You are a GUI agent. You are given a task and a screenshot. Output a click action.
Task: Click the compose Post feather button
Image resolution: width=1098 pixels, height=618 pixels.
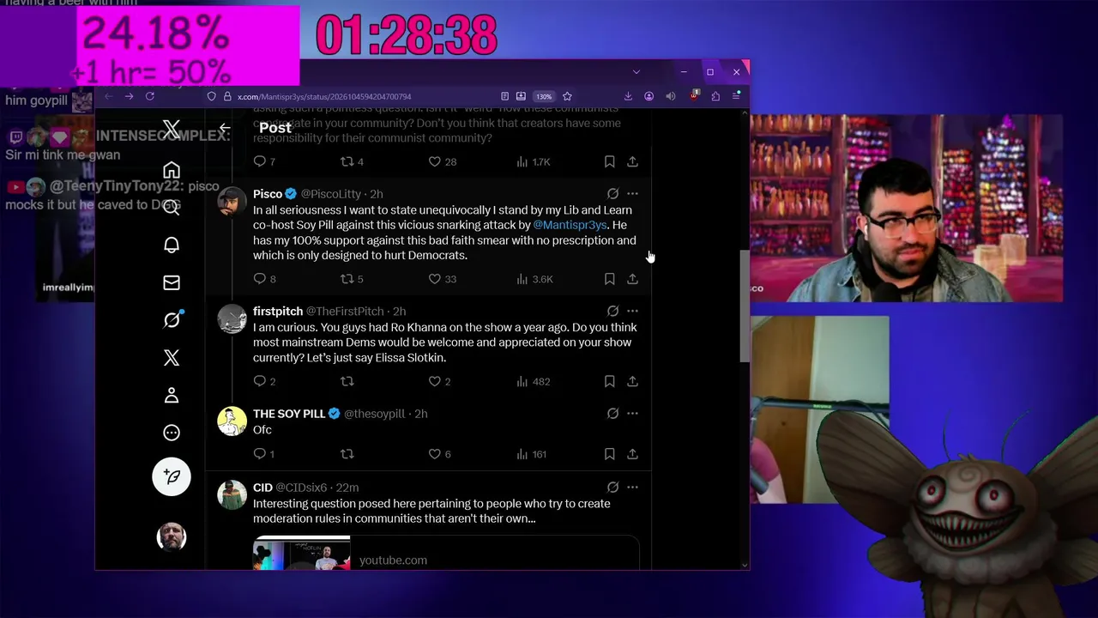tap(172, 476)
